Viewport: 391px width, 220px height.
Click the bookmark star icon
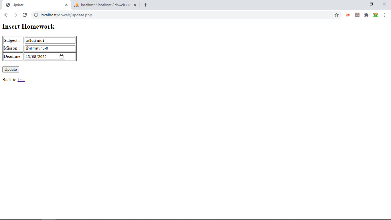[x=337, y=15]
